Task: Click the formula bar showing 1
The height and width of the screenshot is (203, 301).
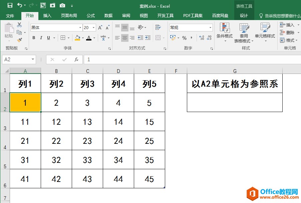Action: 193,60
